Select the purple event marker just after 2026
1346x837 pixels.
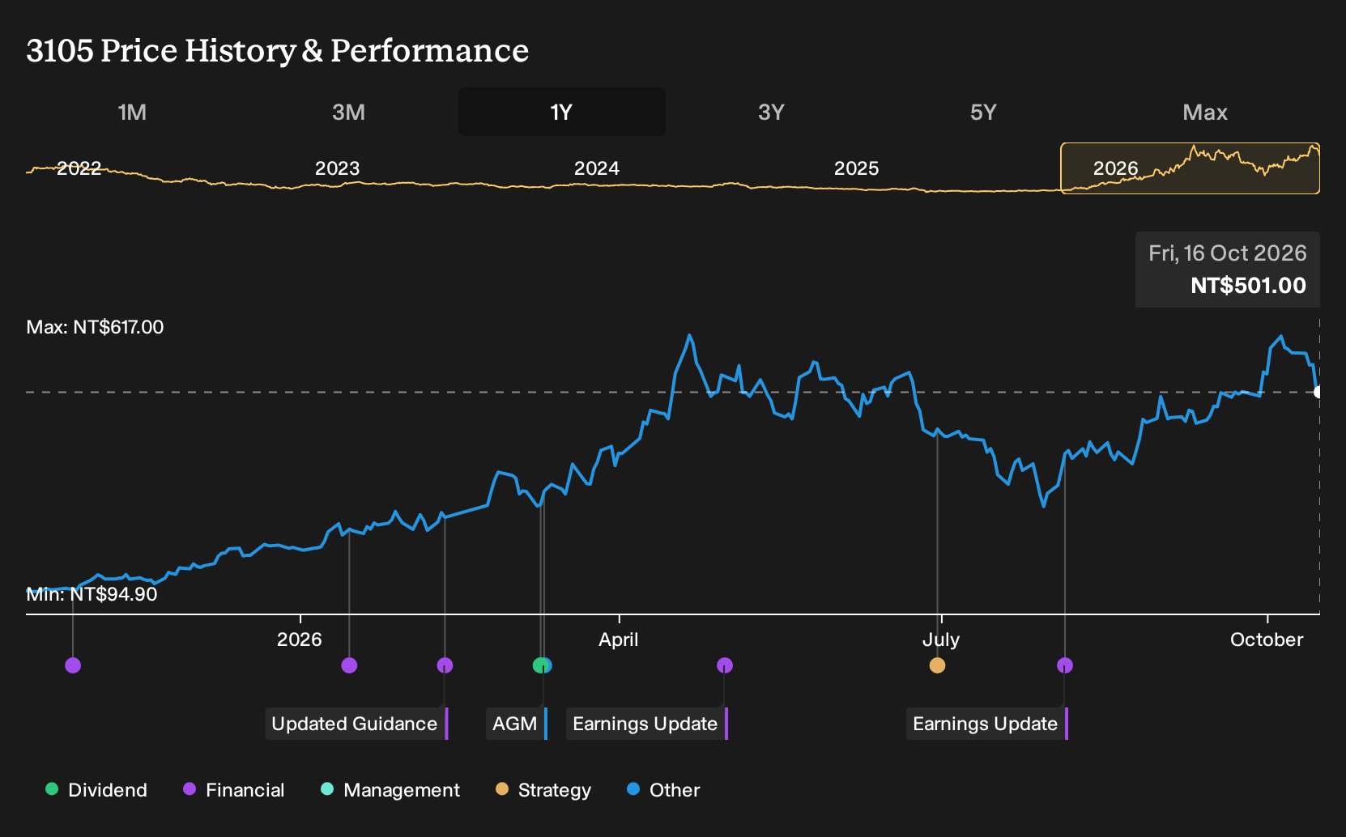[349, 665]
